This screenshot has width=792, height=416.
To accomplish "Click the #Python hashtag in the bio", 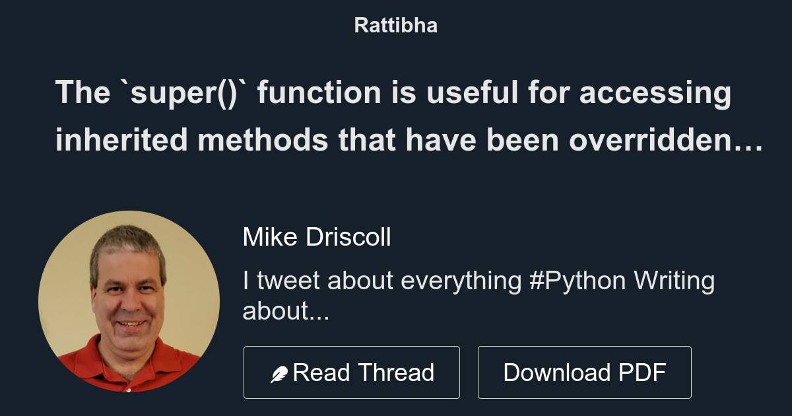I will [578, 280].
